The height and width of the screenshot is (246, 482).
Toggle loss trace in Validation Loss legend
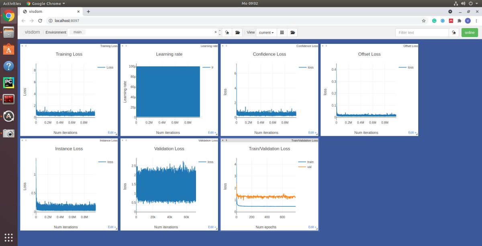[206, 162]
